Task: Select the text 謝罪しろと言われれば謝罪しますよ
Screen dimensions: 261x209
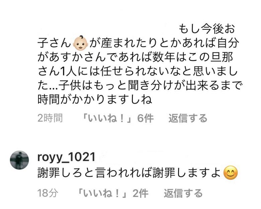Action: coord(129,173)
